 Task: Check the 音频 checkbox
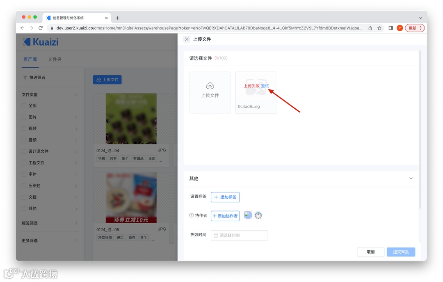click(x=24, y=140)
